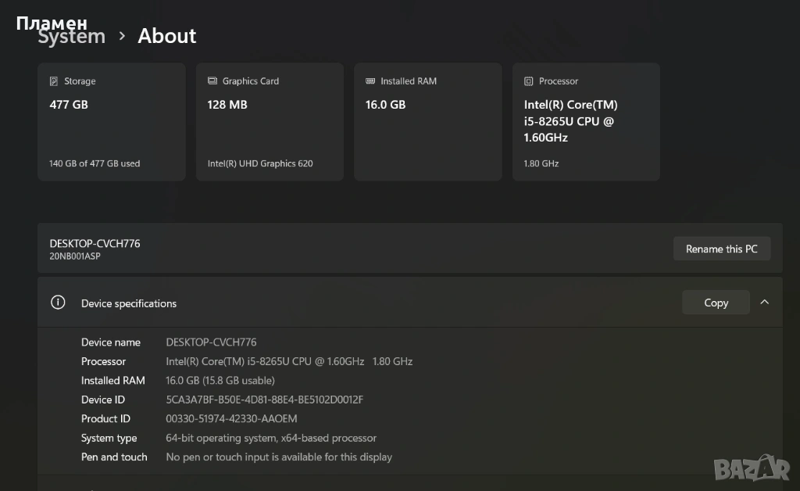Copy device specifications with Copy button
Viewport: 800px width, 491px height.
tap(716, 303)
